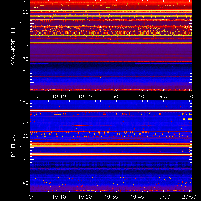Select the 140 tick label on Sagamore Hill axis
Image resolution: width=201 pixels, height=201 pixels.
(x=24, y=24)
